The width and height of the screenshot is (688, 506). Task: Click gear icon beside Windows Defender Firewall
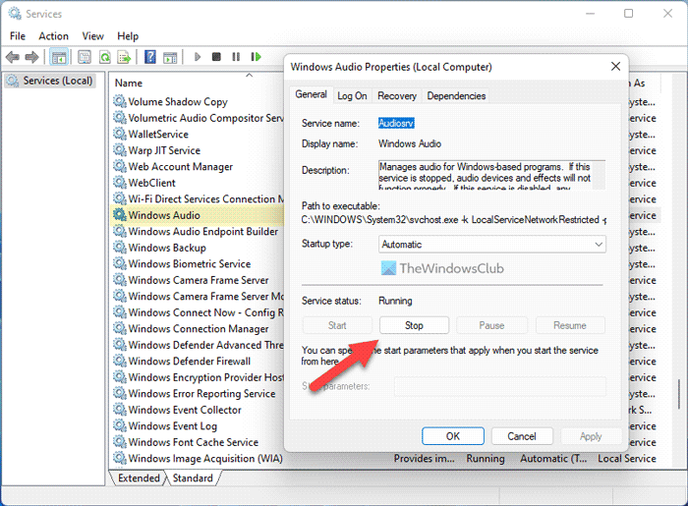(x=120, y=361)
